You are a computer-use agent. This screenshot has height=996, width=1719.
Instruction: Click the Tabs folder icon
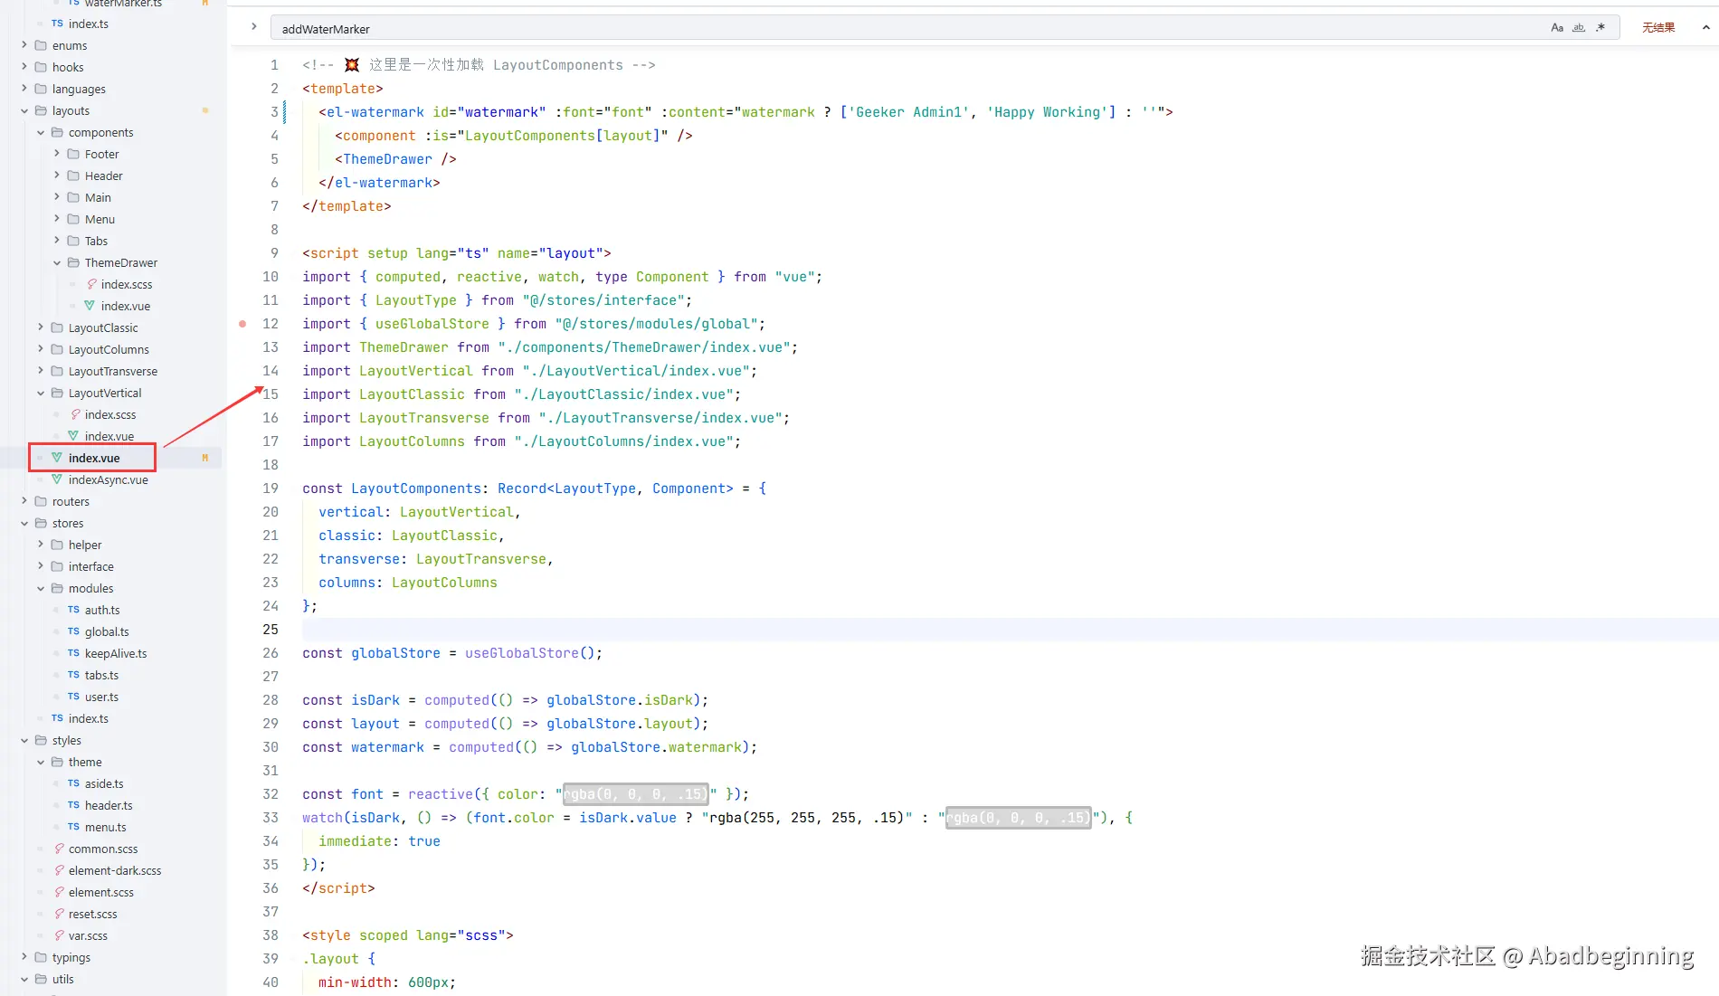[x=73, y=241]
